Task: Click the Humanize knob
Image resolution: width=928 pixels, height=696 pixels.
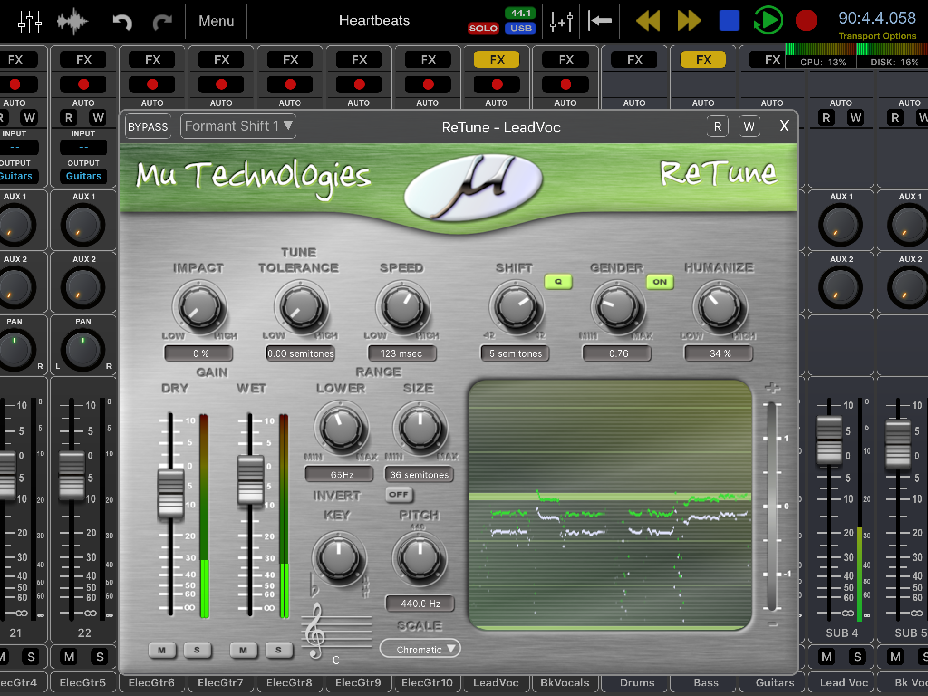Action: (720, 307)
